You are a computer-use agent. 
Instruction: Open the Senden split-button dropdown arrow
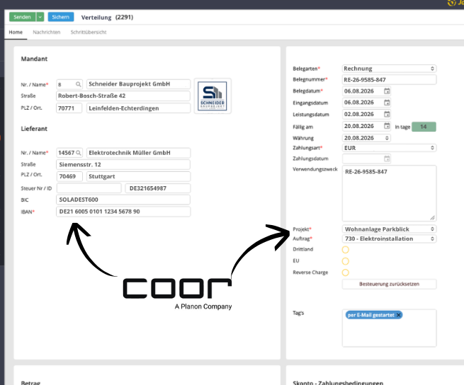40,17
